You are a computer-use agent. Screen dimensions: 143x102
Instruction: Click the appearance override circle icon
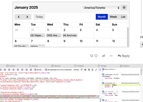(x=89, y=70)
